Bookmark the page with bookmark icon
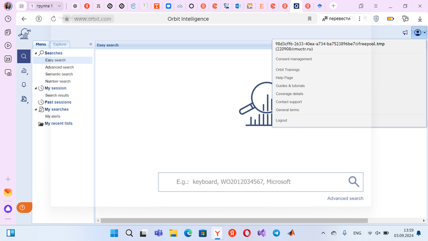The width and height of the screenshot is (428, 241). pos(310,19)
